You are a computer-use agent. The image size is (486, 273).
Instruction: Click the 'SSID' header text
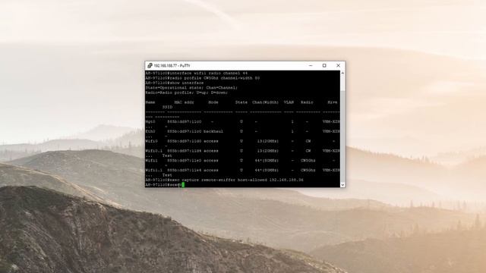(167, 107)
